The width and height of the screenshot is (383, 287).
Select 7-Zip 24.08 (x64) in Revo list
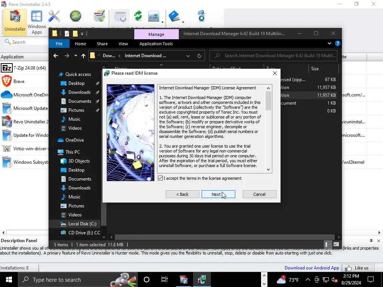point(24,68)
